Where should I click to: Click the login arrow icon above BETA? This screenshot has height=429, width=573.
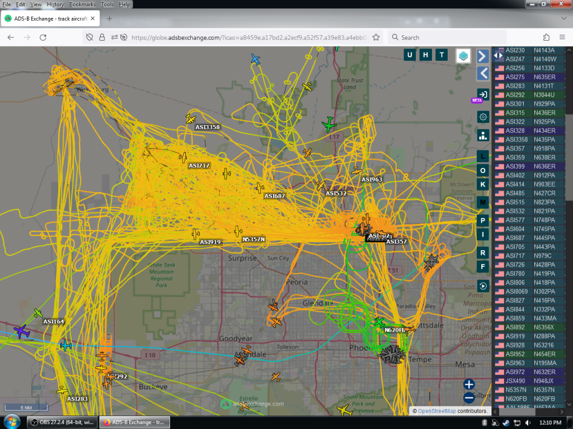coord(483,94)
